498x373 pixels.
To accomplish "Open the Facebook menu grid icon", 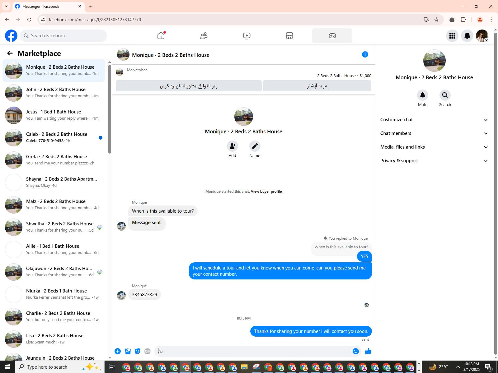I will [452, 36].
